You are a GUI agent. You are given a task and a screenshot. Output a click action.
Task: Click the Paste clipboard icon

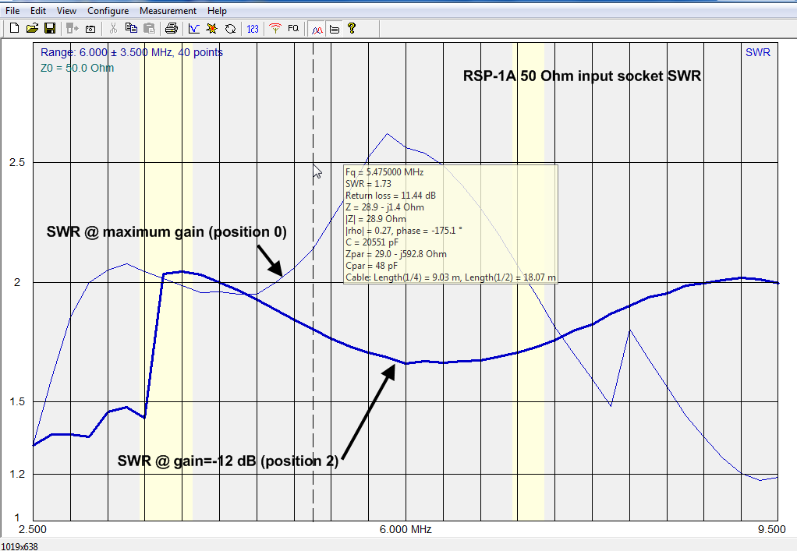(x=150, y=28)
